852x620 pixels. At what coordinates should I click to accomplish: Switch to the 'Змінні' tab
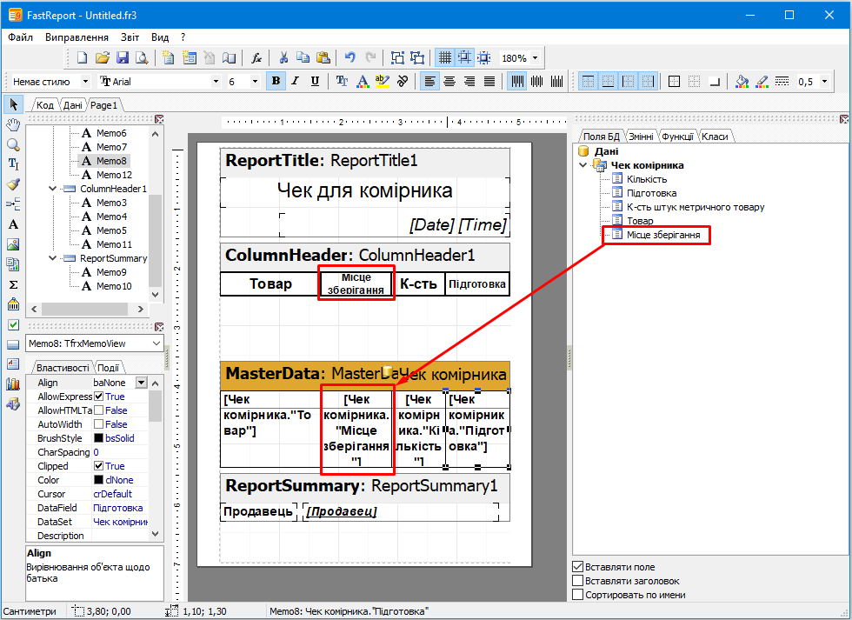pos(642,136)
